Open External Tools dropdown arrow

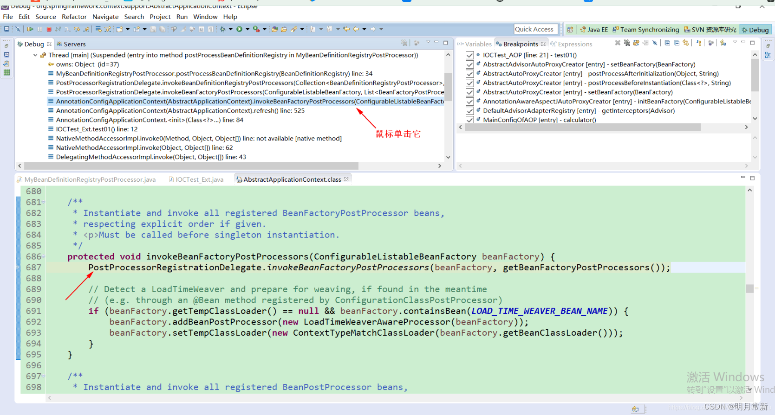(x=265, y=29)
